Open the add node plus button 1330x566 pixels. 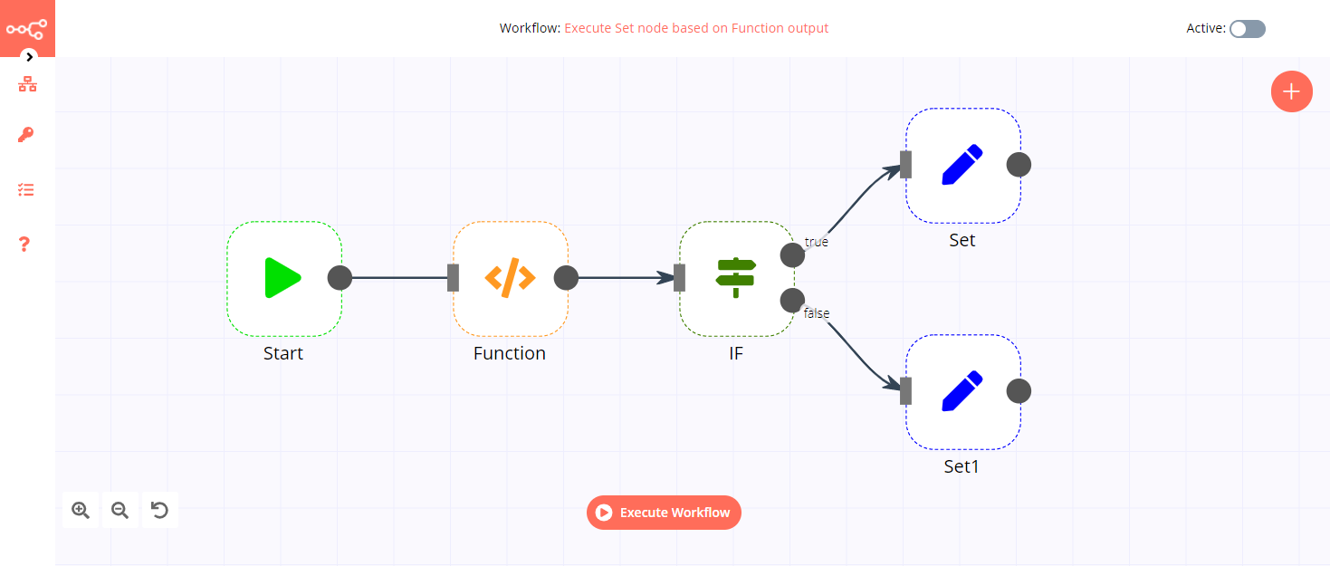(1291, 91)
